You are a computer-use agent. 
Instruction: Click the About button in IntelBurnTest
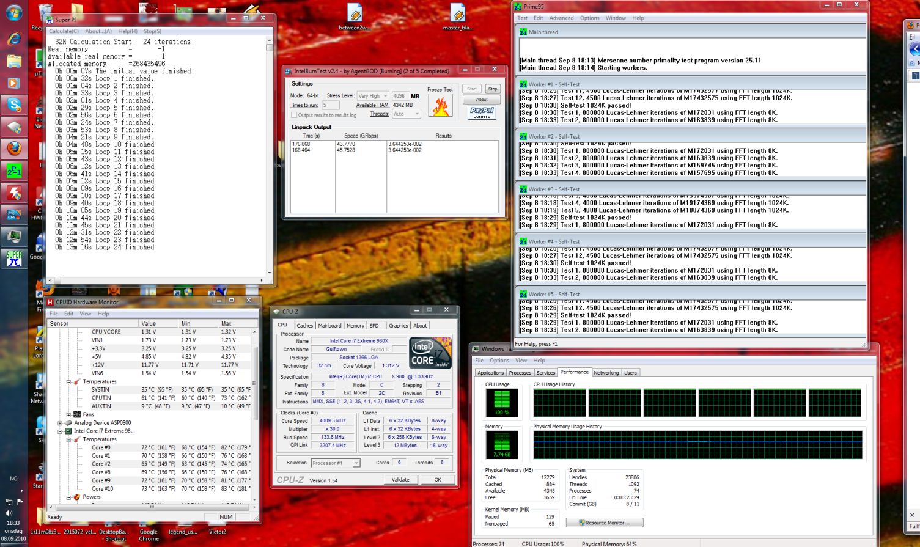click(482, 99)
